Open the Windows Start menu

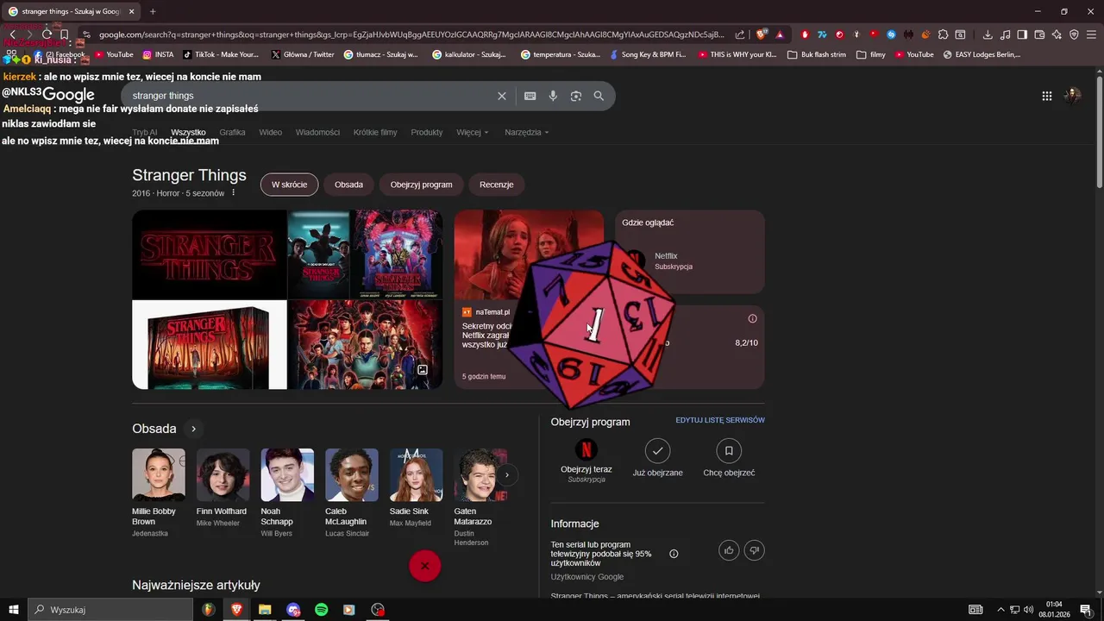[x=14, y=610]
